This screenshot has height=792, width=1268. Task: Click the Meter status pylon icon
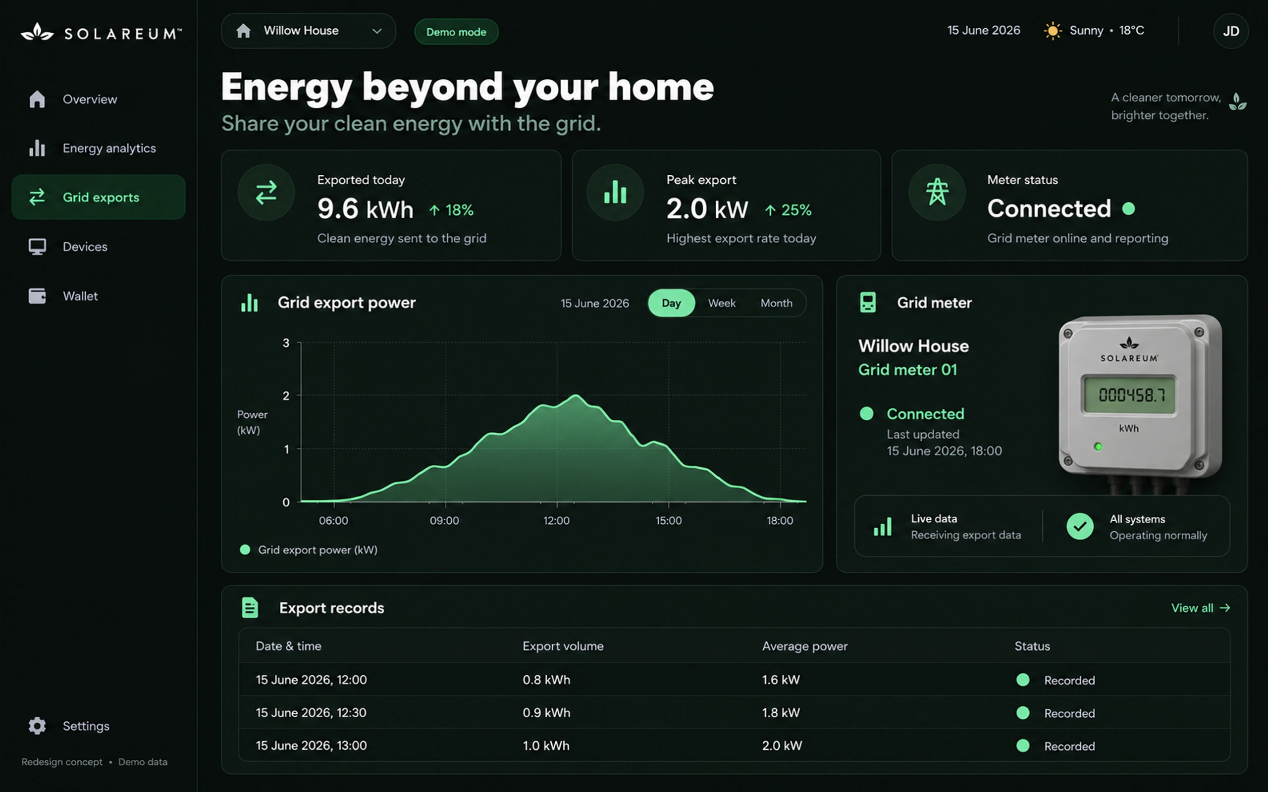937,192
